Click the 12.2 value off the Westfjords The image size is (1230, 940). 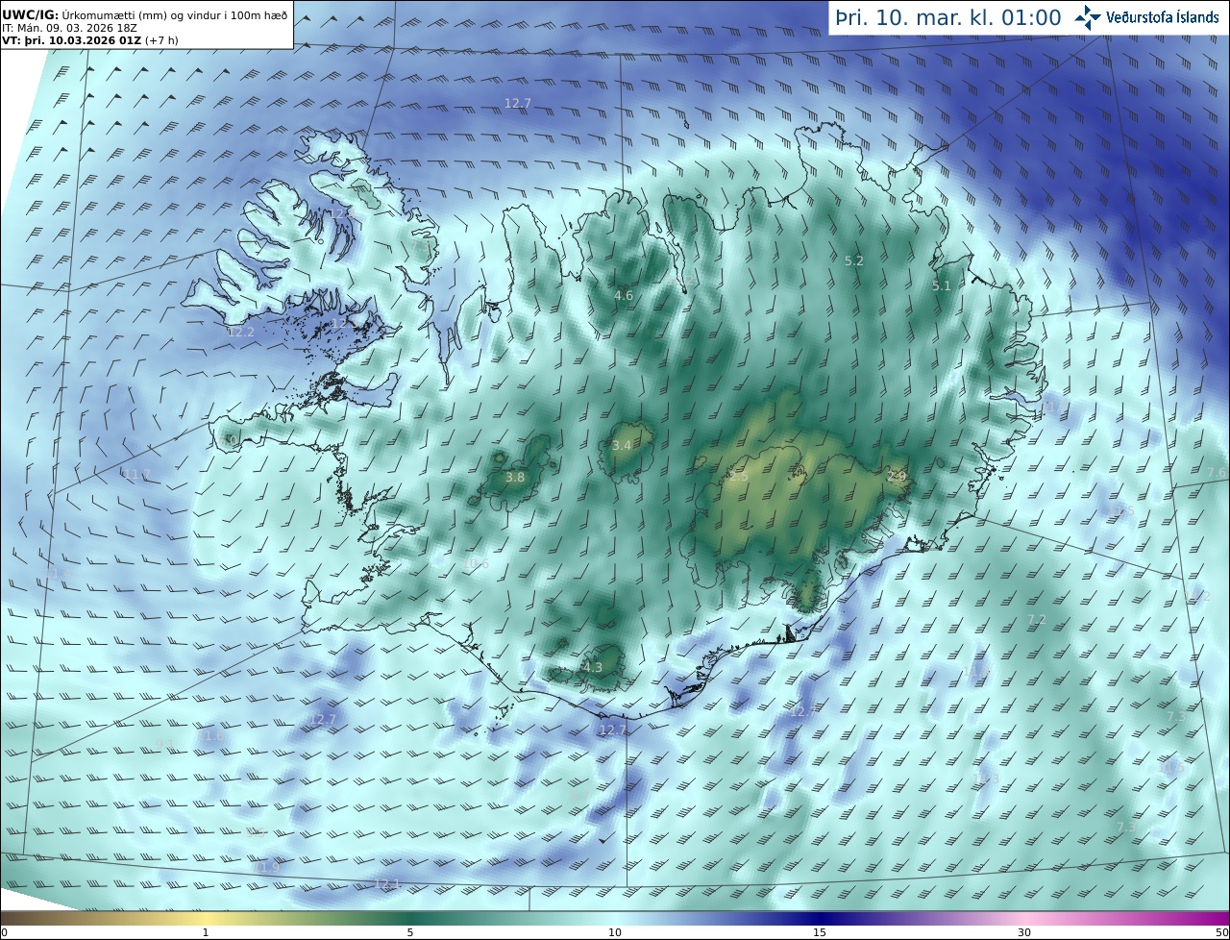(241, 332)
